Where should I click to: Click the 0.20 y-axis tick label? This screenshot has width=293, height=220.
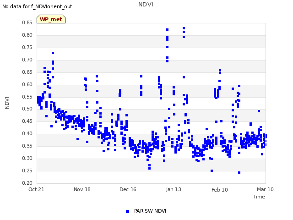(27, 183)
